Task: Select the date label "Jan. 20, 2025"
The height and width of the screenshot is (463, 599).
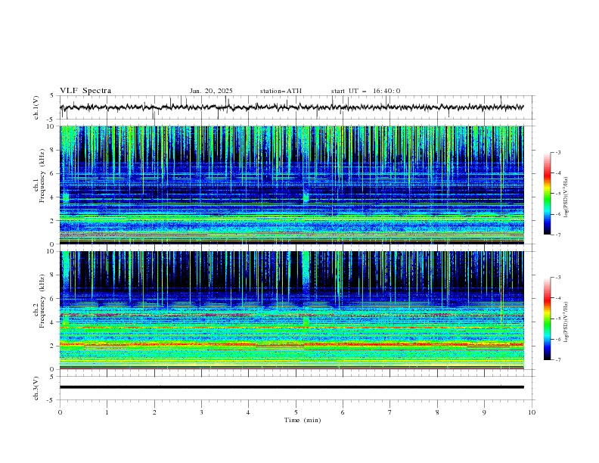Action: pyautogui.click(x=211, y=91)
